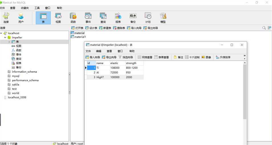Open Edit (编辑) menu in table window

point(99,51)
